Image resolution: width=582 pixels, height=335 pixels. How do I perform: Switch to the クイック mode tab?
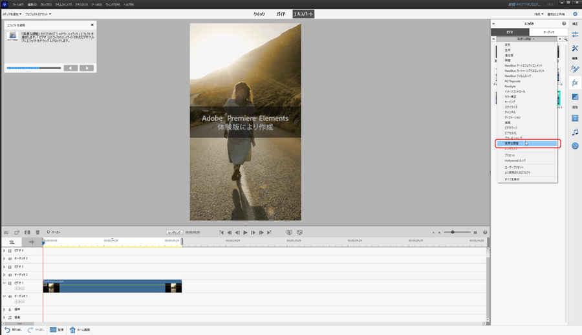coord(259,14)
